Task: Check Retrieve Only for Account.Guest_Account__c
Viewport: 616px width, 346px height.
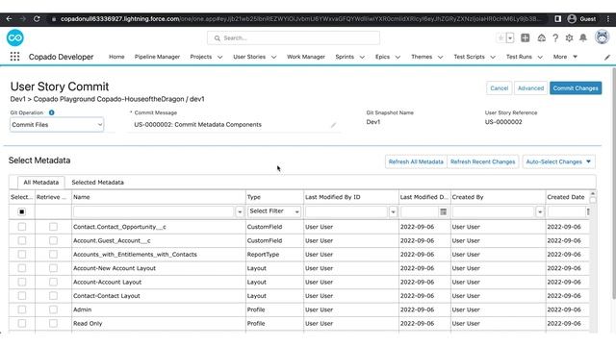Action: 54,240
